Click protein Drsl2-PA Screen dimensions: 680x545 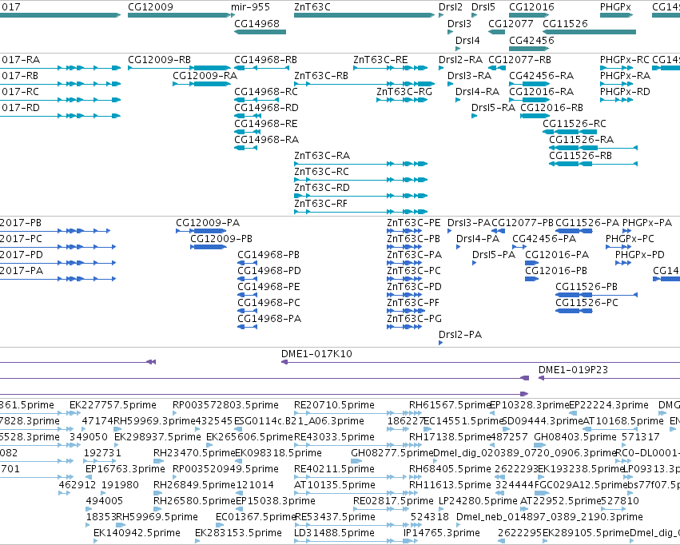tap(460, 335)
